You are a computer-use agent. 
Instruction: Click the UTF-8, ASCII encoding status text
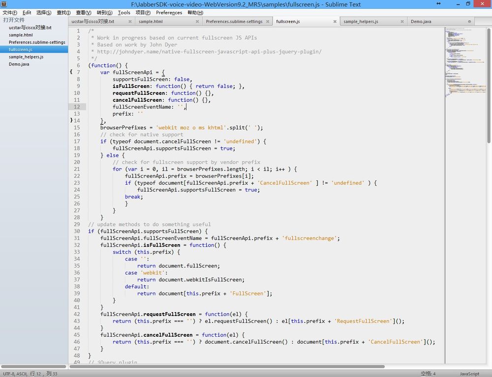[x=15, y=374]
